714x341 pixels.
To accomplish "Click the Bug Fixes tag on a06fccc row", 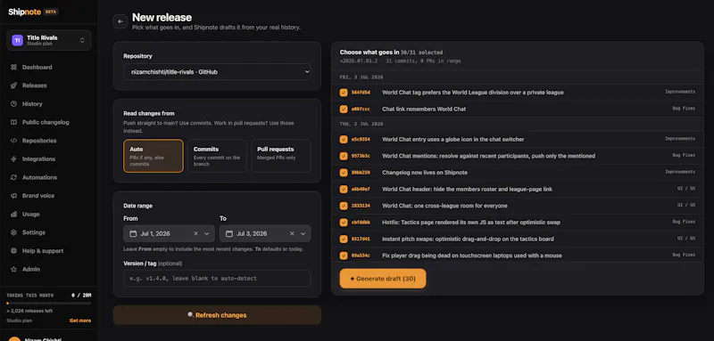I will (x=684, y=109).
